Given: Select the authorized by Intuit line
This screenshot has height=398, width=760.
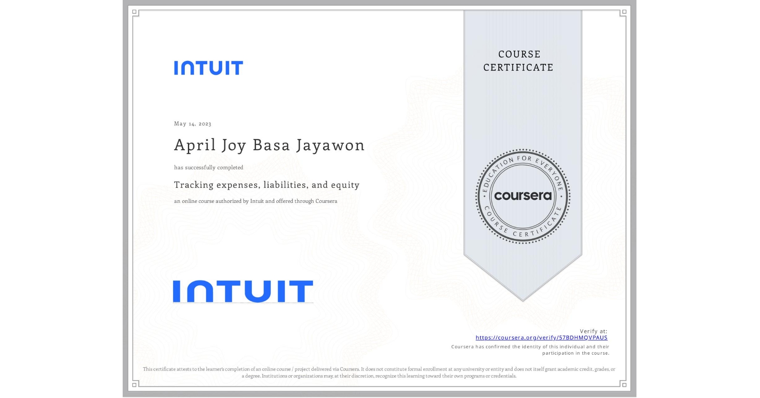Looking at the screenshot, I should pyautogui.click(x=255, y=201).
